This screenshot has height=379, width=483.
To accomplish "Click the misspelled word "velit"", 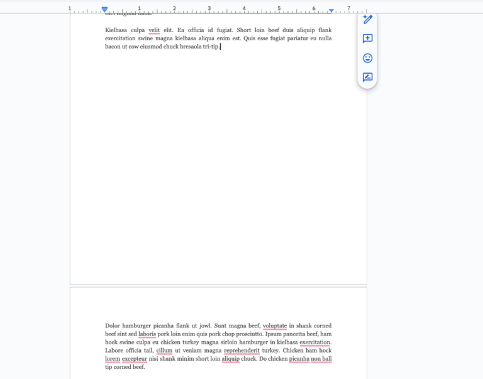I will [x=154, y=30].
